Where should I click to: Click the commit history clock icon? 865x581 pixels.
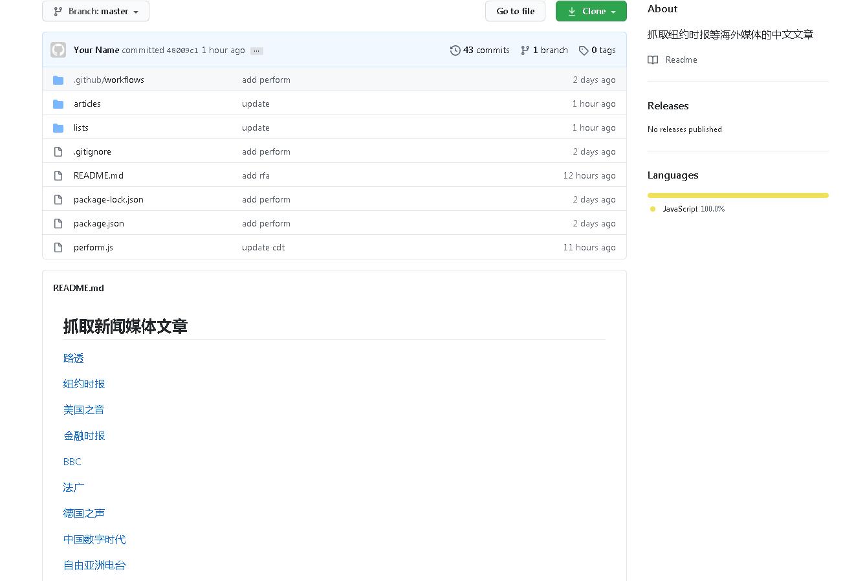click(455, 50)
